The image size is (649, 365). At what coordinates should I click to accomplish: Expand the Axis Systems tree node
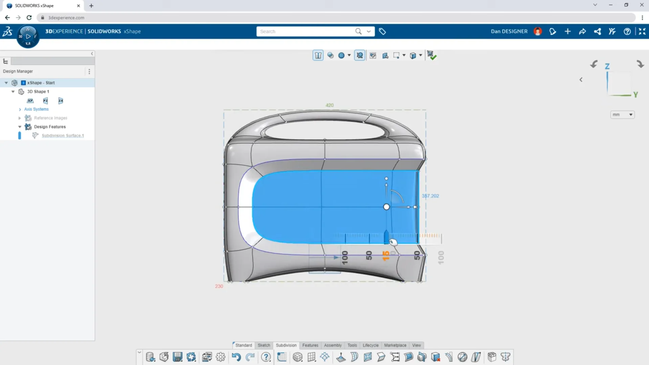(20, 109)
